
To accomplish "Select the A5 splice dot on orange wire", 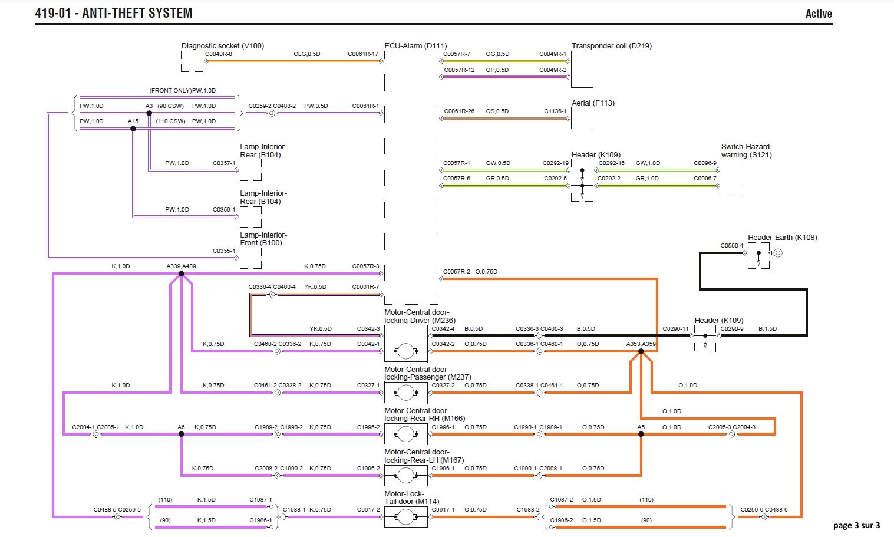I will [641, 434].
